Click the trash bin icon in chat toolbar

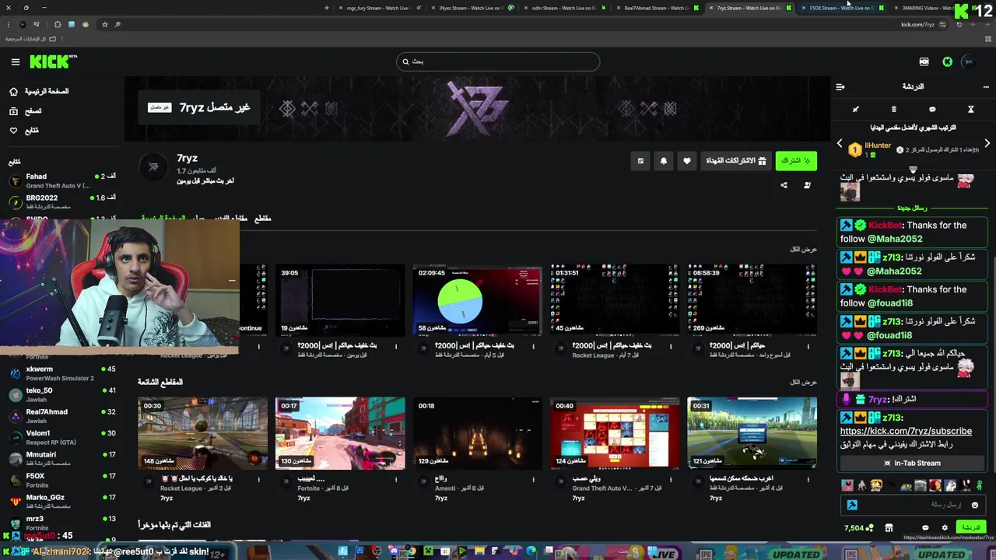coord(893,110)
